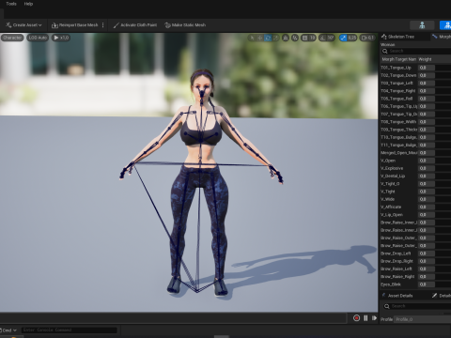The height and width of the screenshot is (338, 451).
Task: Switch to Skeletal Mesh mode icon
Action: click(x=446, y=25)
